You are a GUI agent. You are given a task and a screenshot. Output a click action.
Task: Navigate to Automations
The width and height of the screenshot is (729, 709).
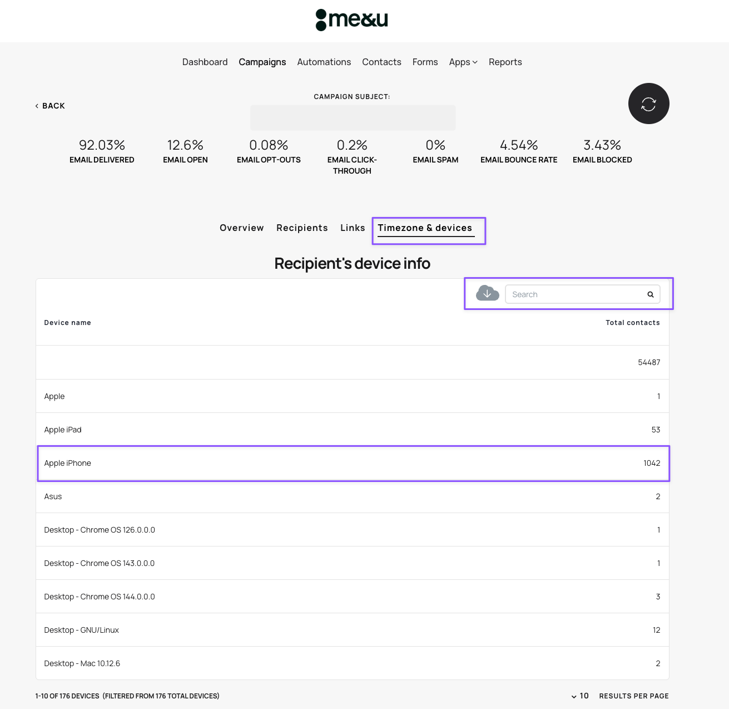click(324, 62)
